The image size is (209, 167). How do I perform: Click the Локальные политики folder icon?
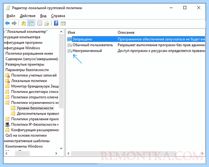click(x=7, y=81)
